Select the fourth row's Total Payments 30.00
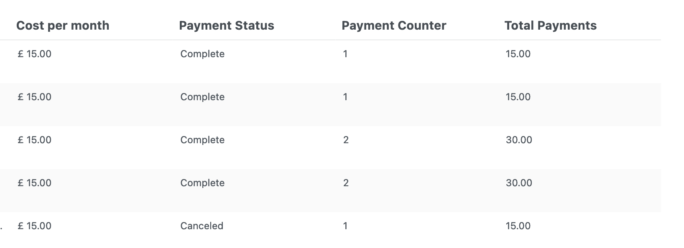This screenshot has height=248, width=684. 519,183
